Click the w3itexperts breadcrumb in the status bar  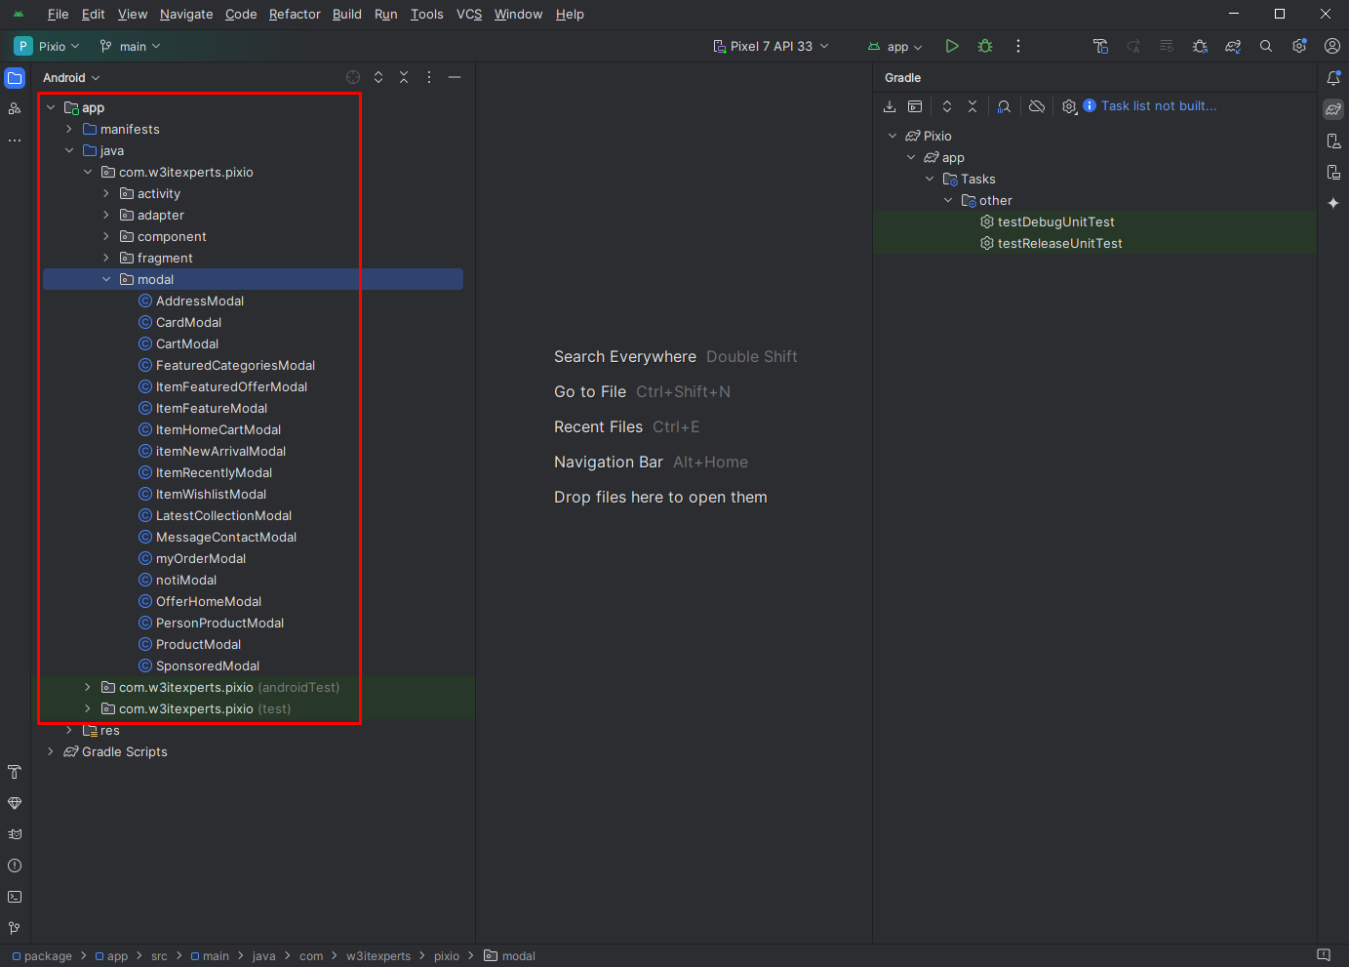point(378,956)
